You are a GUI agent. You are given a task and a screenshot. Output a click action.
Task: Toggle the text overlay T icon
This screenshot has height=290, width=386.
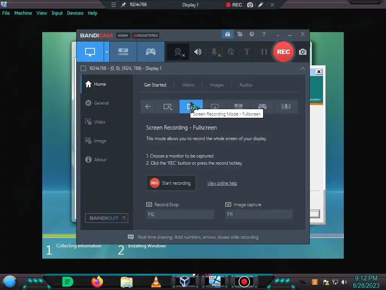tap(247, 52)
